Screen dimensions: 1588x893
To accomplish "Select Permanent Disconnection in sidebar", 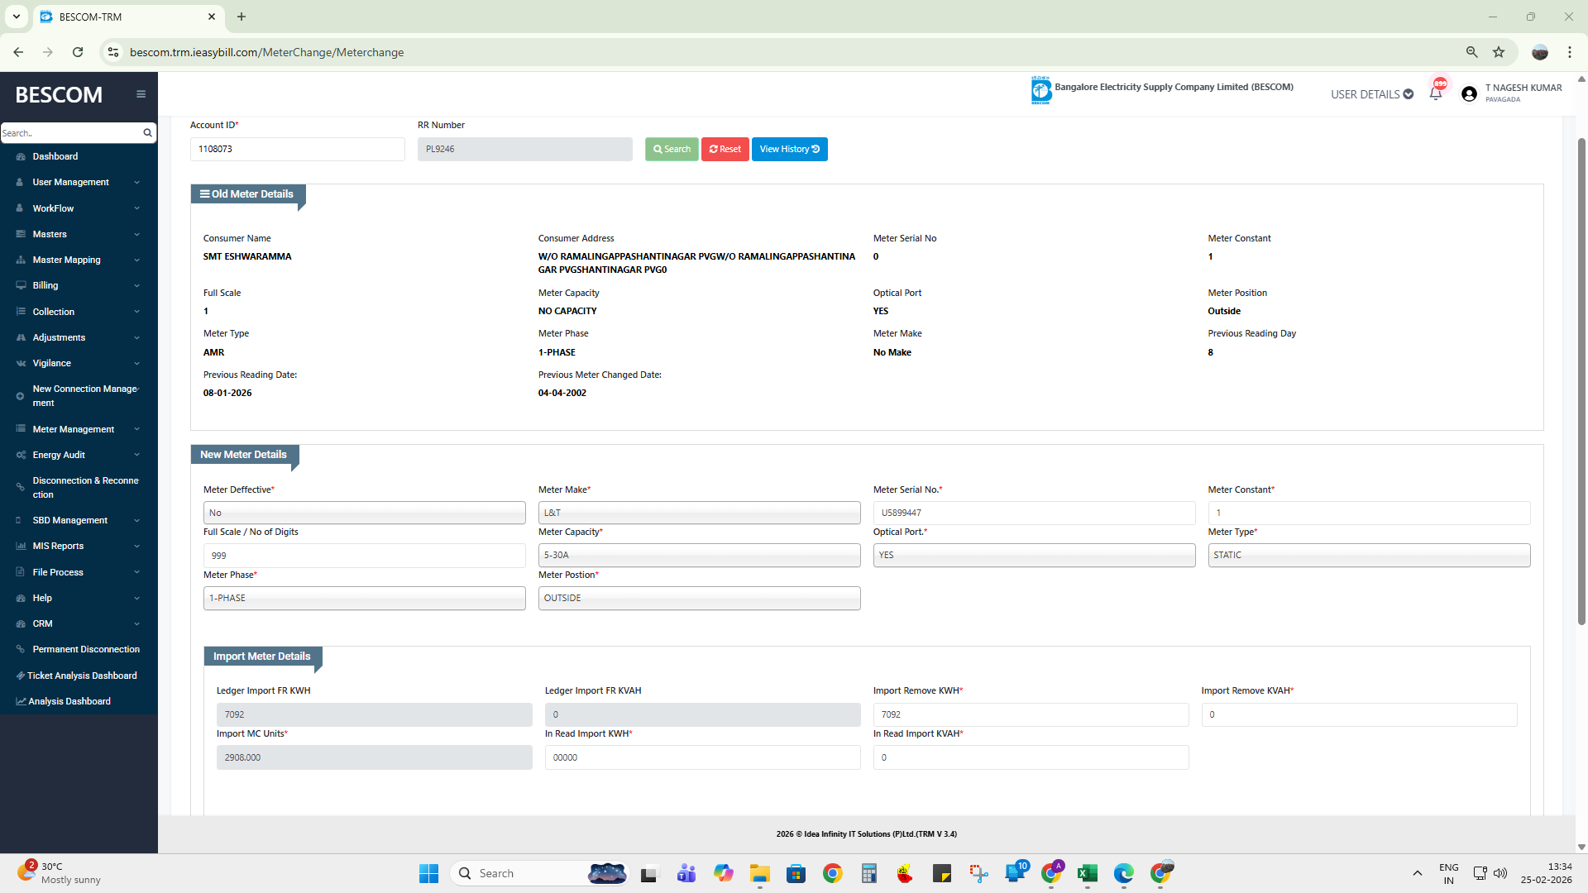I will [86, 649].
